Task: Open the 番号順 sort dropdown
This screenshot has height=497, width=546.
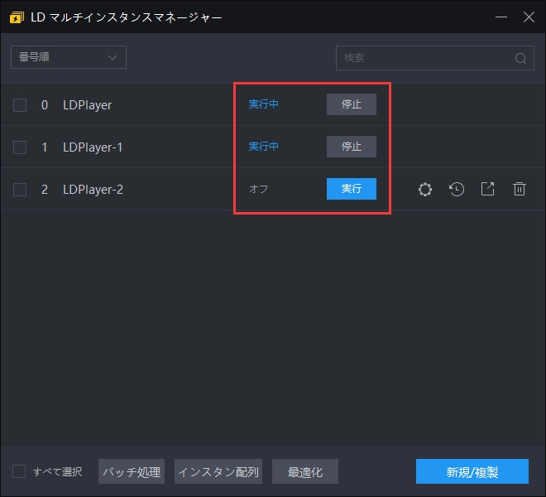Action: pos(69,57)
